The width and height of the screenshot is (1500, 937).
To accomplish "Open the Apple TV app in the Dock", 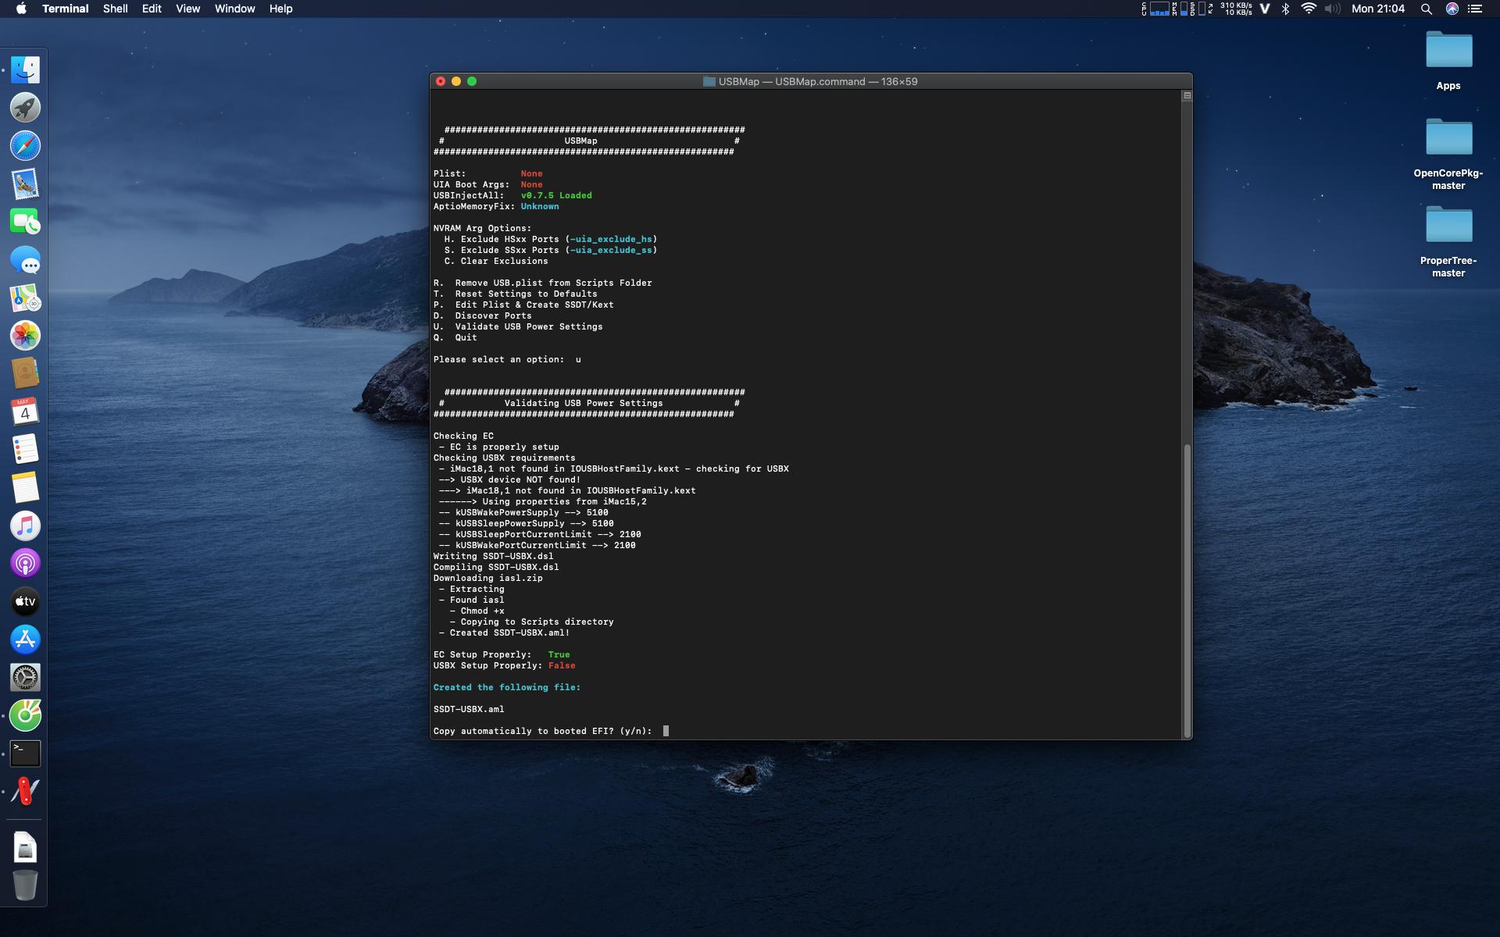I will pyautogui.click(x=25, y=601).
